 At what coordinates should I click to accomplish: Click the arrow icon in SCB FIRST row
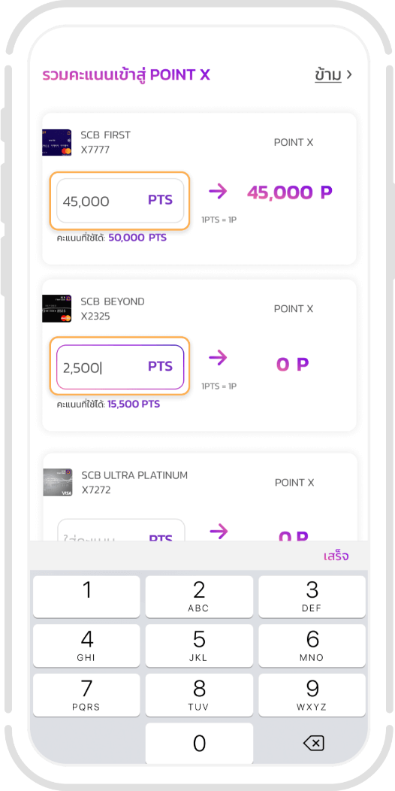tap(219, 191)
